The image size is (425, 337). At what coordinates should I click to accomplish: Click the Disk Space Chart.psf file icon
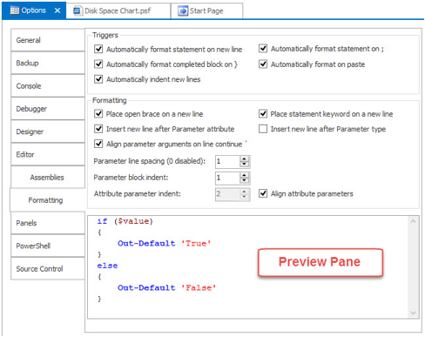tap(77, 11)
